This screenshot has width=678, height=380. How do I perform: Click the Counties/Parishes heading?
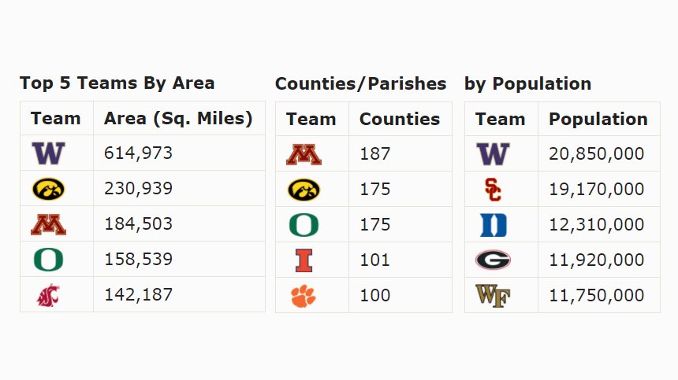pyautogui.click(x=360, y=83)
